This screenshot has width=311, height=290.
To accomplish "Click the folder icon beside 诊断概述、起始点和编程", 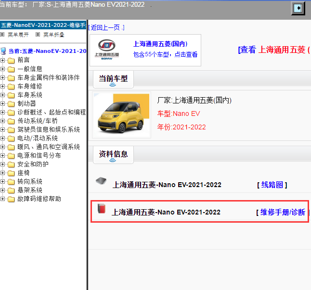I will 11,113.
